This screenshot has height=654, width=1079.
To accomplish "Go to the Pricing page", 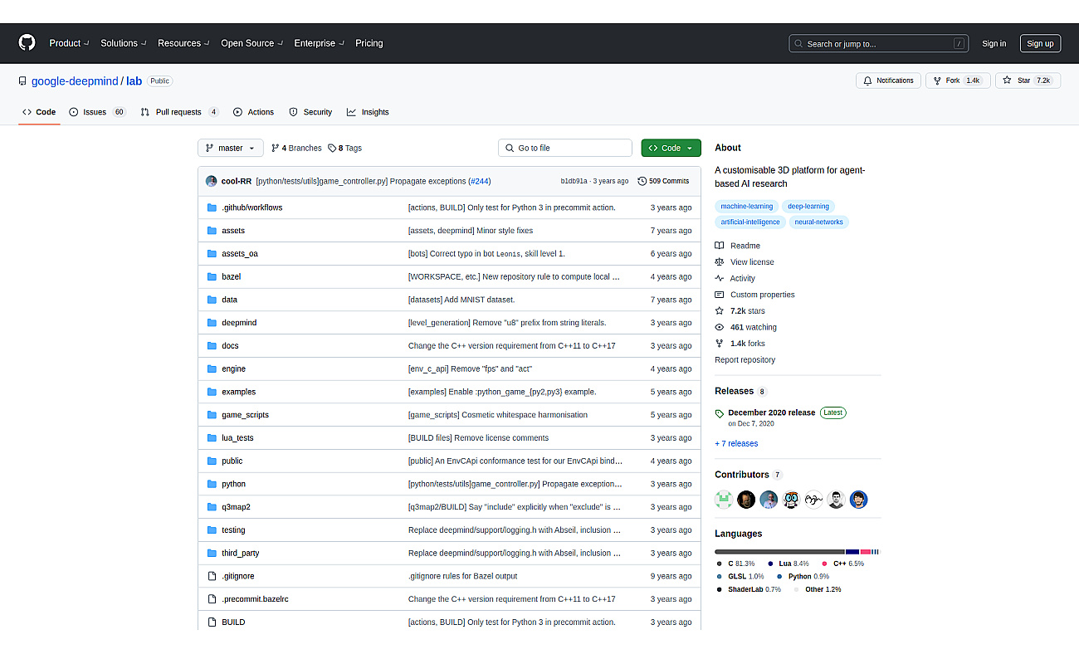I will coord(369,43).
